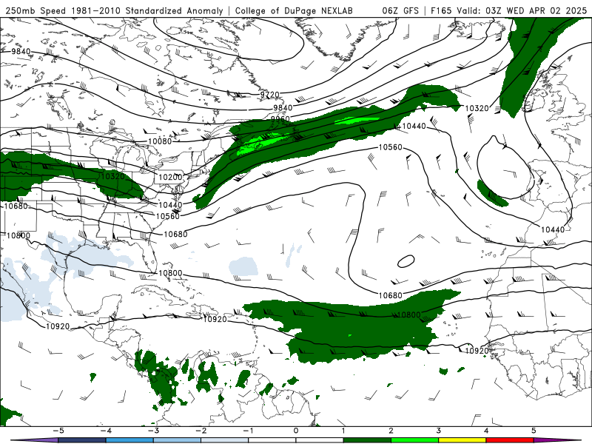Click the 'F165 Valid: 03Z WED APR 02 2025' text
The image size is (592, 444).
pos(508,10)
